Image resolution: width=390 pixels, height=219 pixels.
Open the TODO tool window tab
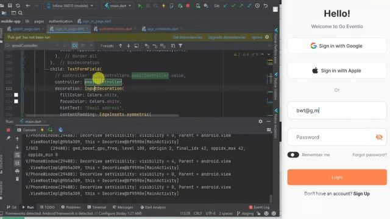point(48,207)
